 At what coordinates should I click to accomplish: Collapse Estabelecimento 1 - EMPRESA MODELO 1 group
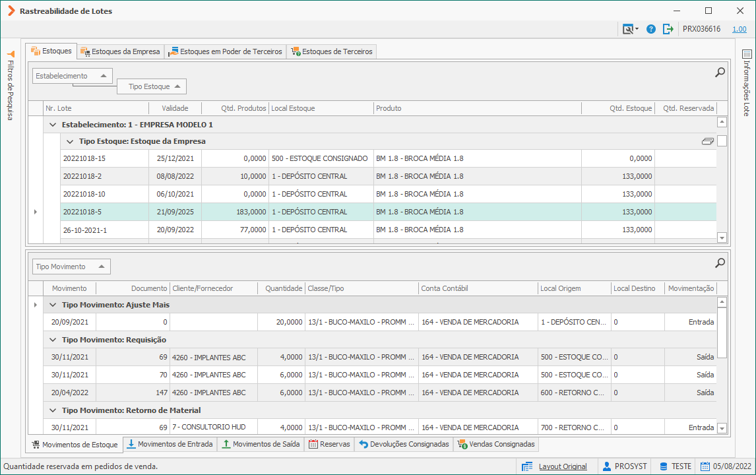pyautogui.click(x=53, y=125)
